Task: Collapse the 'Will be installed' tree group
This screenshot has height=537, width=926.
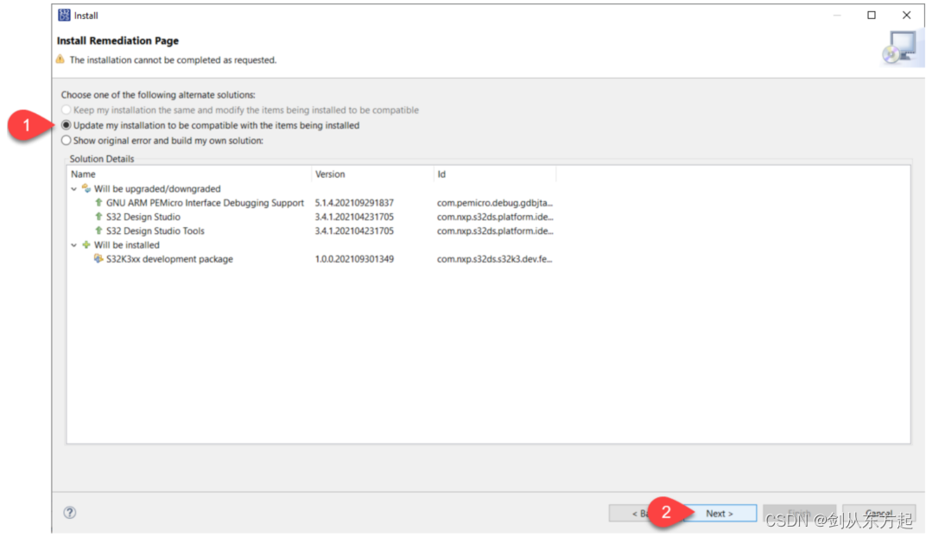Action: click(73, 245)
